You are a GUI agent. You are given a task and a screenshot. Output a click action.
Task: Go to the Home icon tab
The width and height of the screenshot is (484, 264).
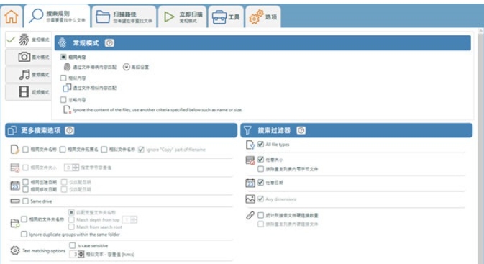(12, 17)
